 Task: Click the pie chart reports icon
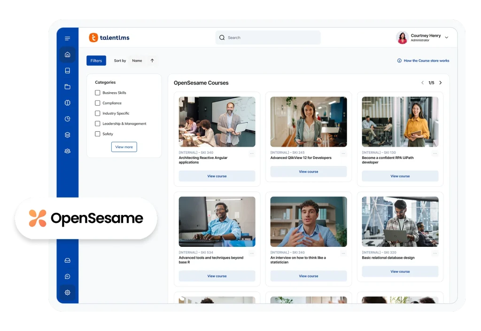(x=67, y=119)
